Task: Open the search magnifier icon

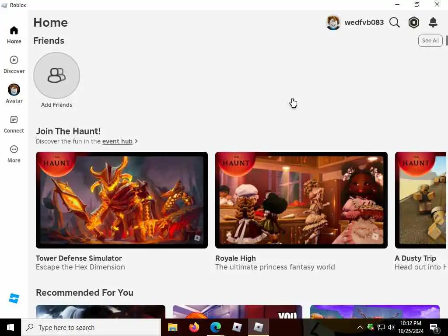Action: pyautogui.click(x=394, y=22)
